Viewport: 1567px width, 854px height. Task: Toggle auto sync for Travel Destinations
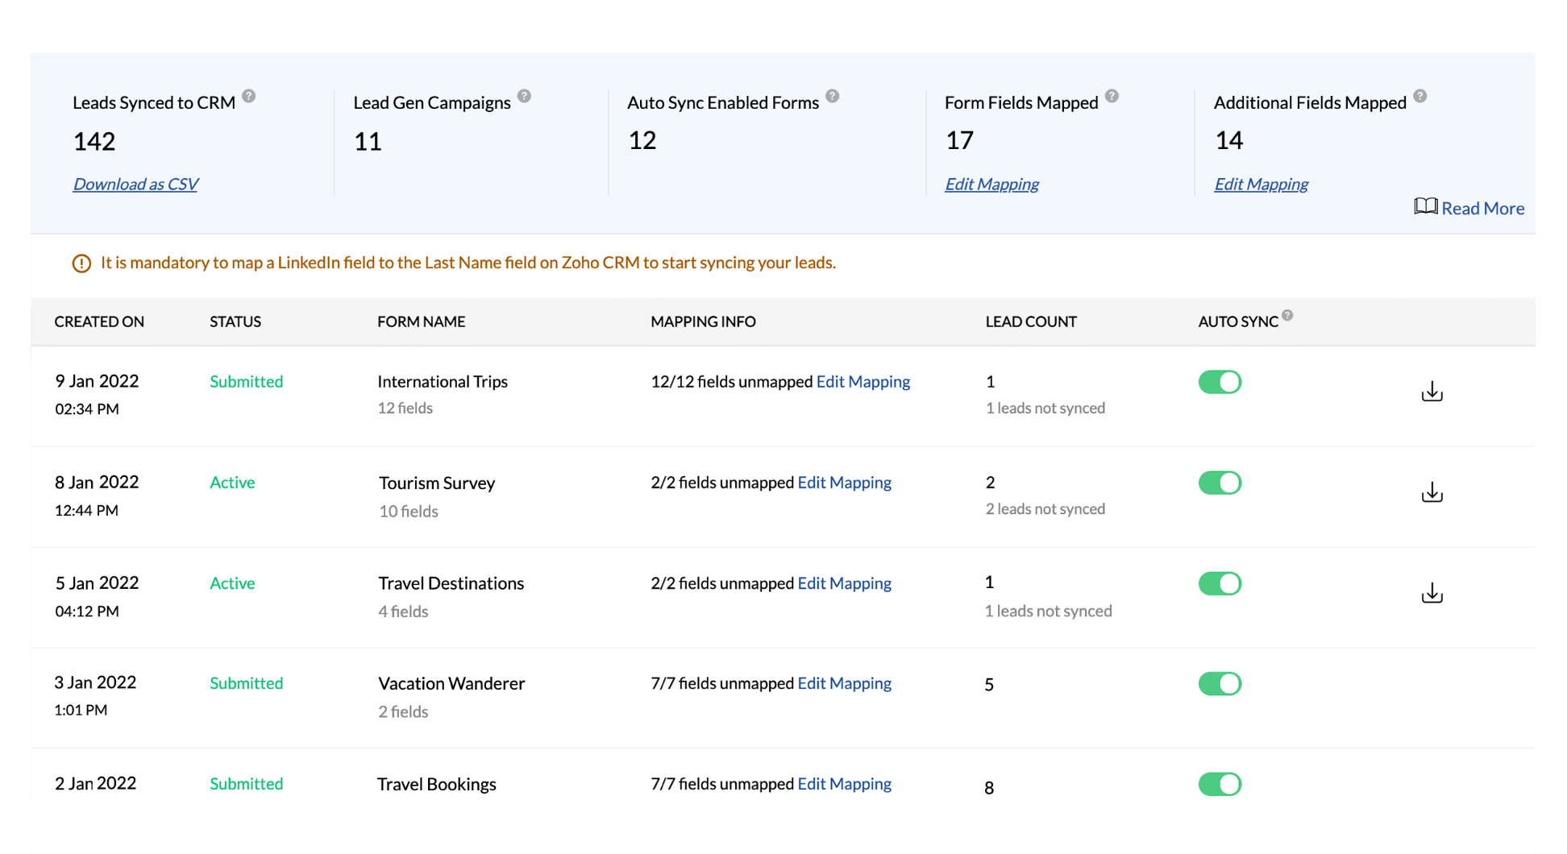coord(1220,583)
